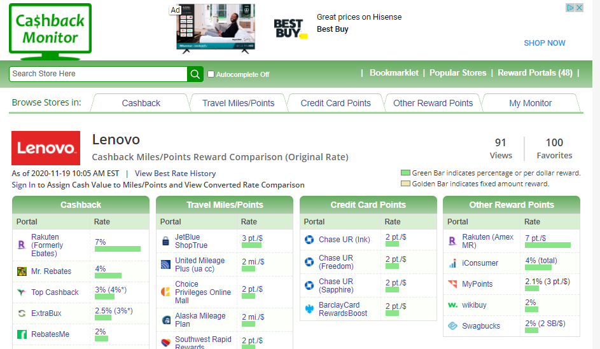This screenshot has width=600, height=349.
Task: Click the iConsumer bar chart icon
Action: (x=452, y=263)
